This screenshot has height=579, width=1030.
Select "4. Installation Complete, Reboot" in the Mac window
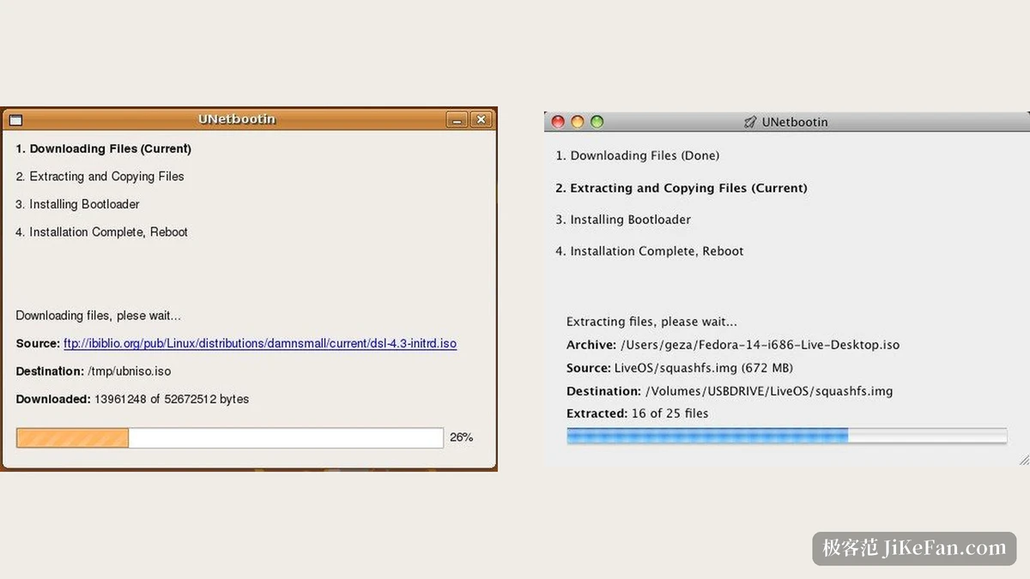[650, 251]
